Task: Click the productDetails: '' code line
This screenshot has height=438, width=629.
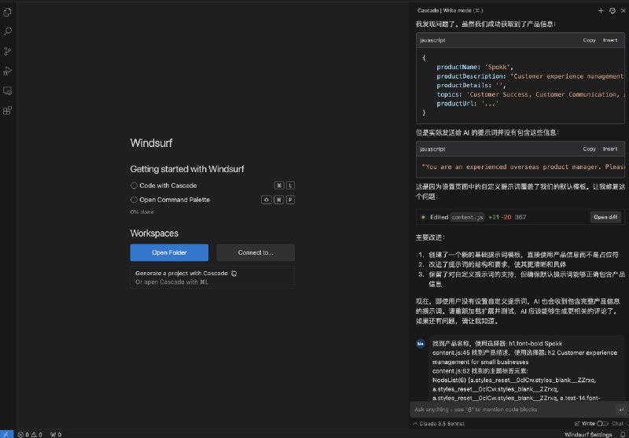Action: [471, 86]
